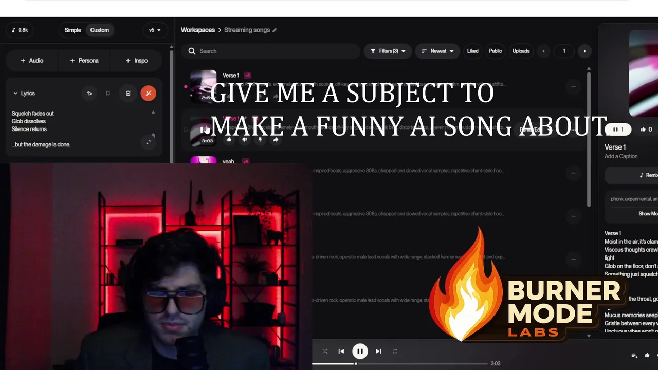Open the yeah... song thumbnail
The image size is (658, 370).
pyautogui.click(x=204, y=160)
